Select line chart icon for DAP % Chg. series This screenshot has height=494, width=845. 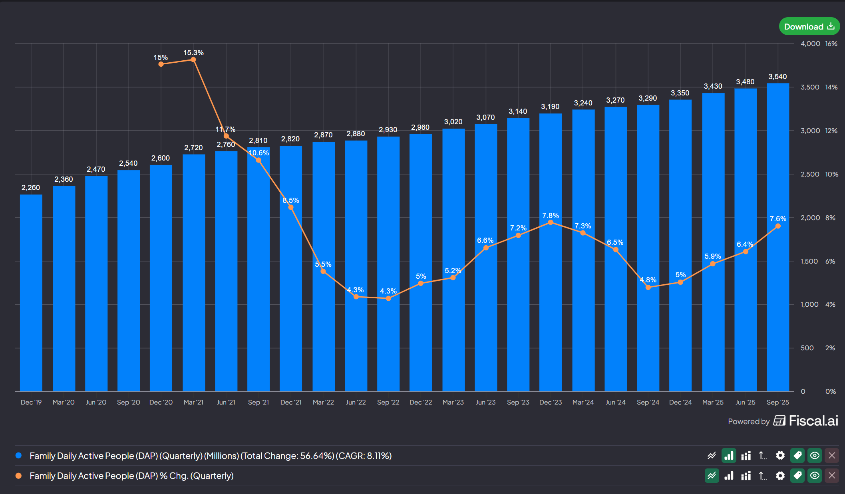(712, 476)
